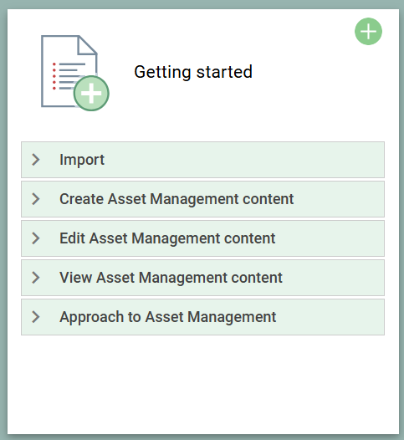
Task: Select the Import label text
Action: 82,161
